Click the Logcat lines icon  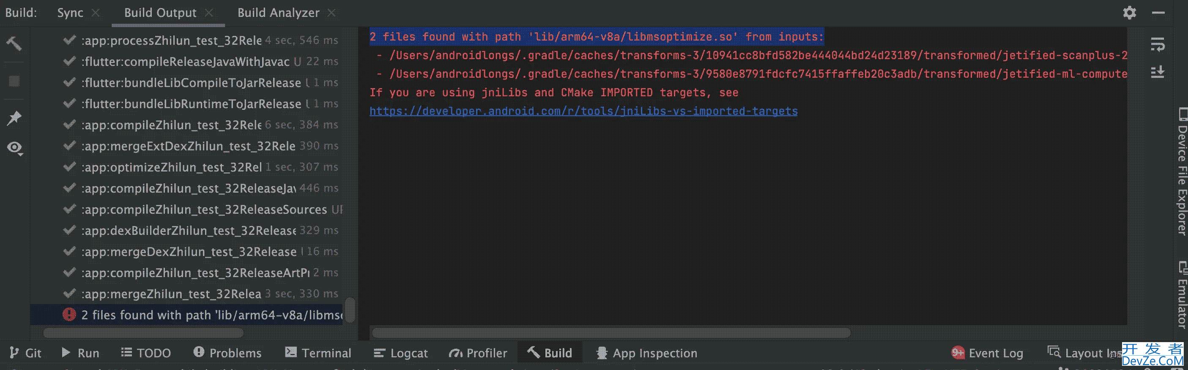pyautogui.click(x=379, y=353)
